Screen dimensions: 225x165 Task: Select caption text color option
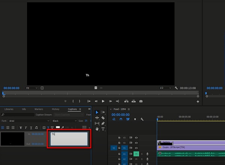coord(48,127)
